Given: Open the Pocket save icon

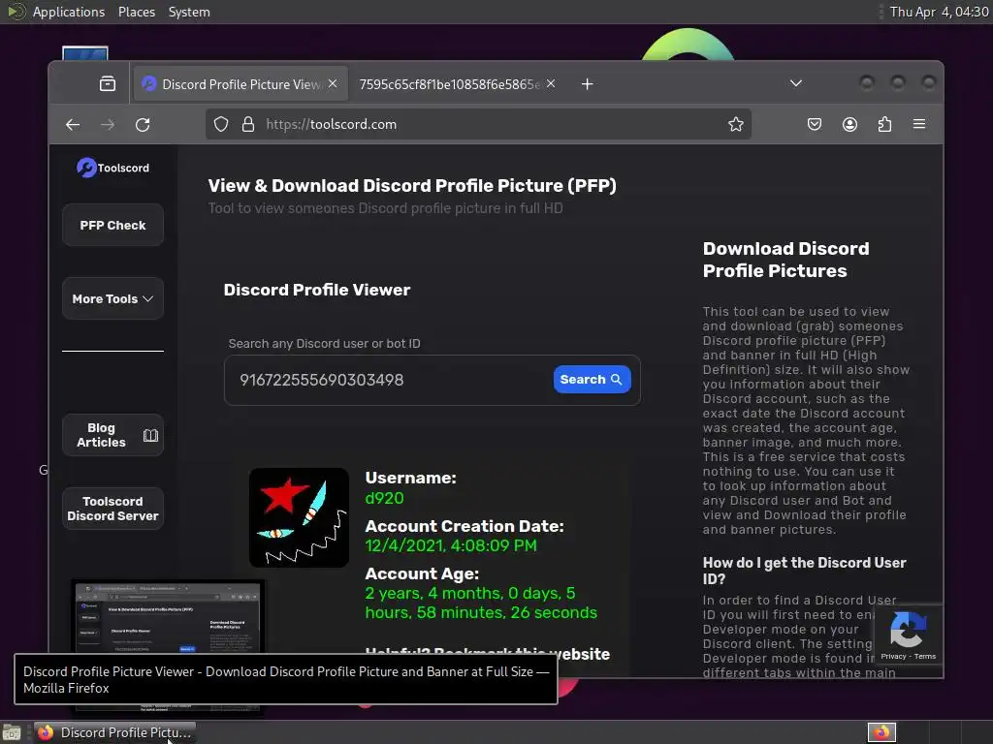Looking at the screenshot, I should pos(815,125).
